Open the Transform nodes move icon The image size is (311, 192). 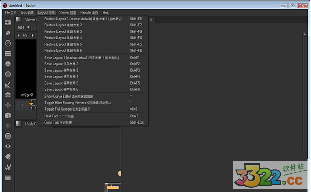8,105
